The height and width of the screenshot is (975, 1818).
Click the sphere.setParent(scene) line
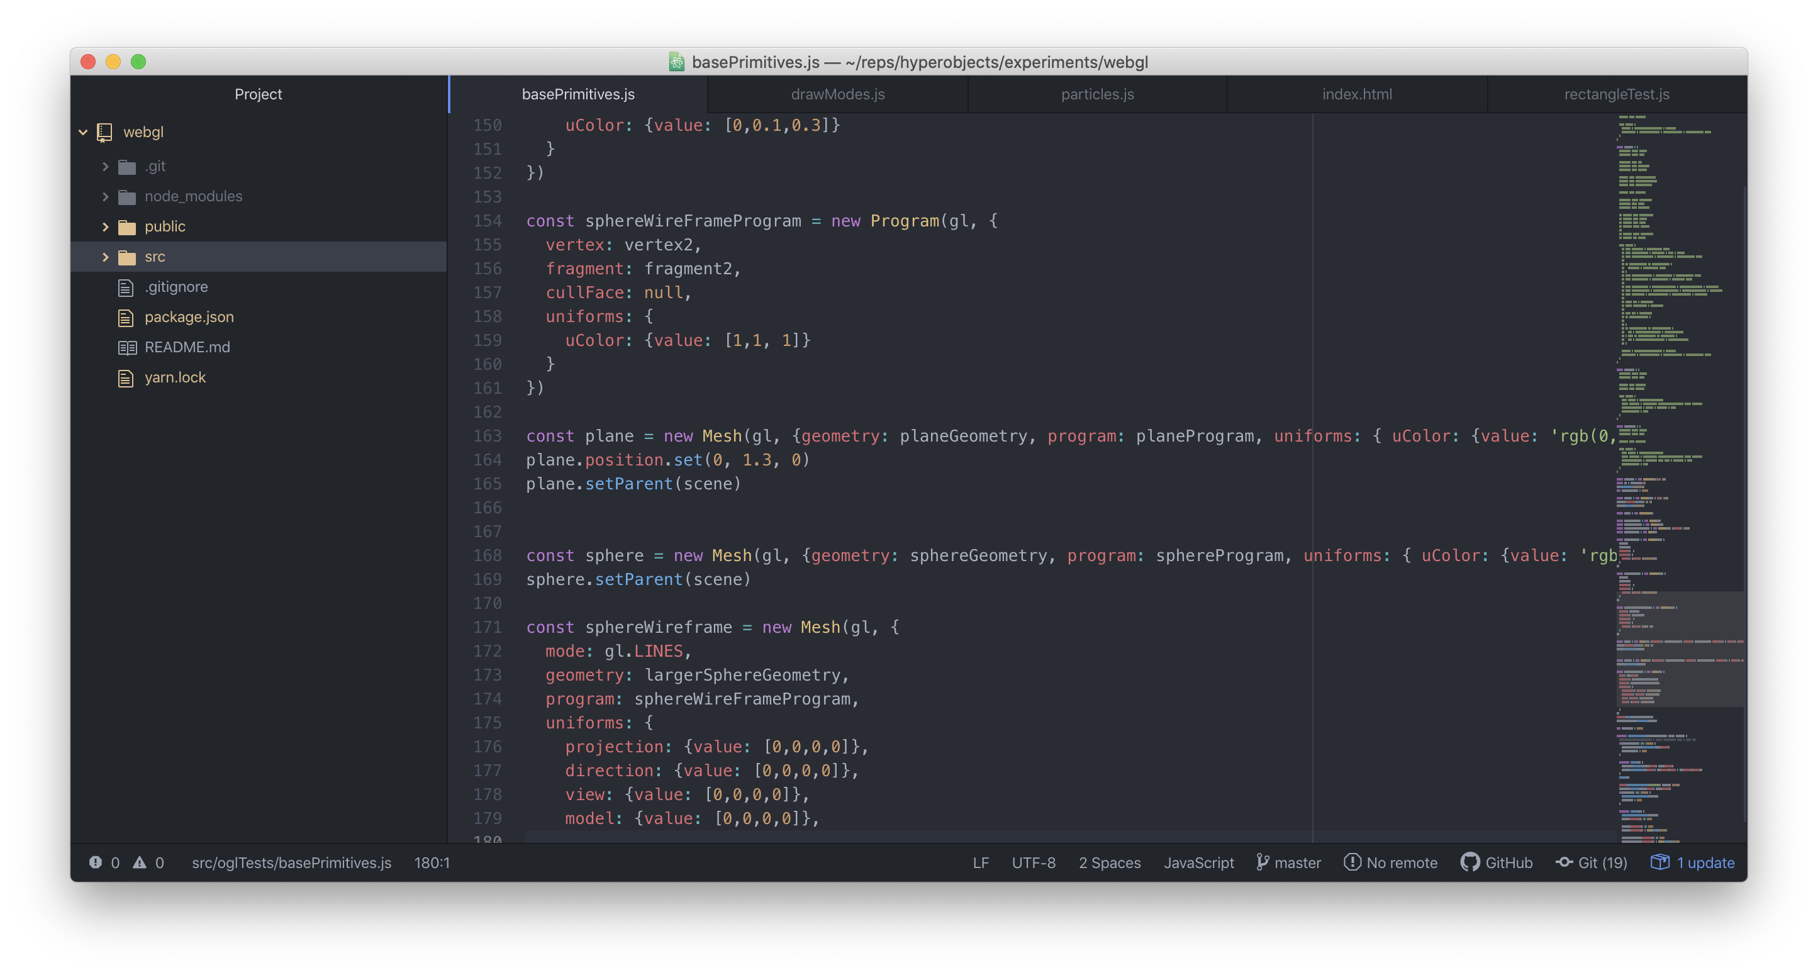tap(638, 579)
